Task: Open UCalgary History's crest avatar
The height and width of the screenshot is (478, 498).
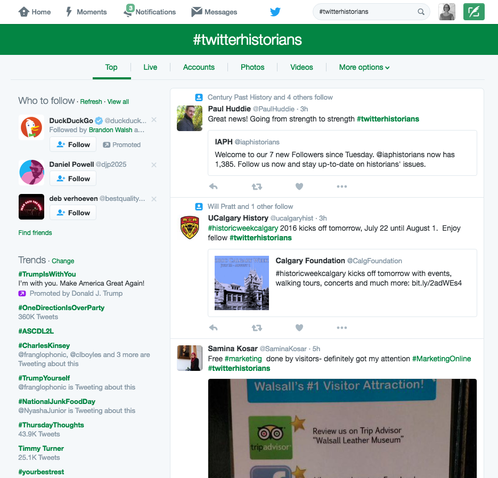Action: [x=190, y=228]
